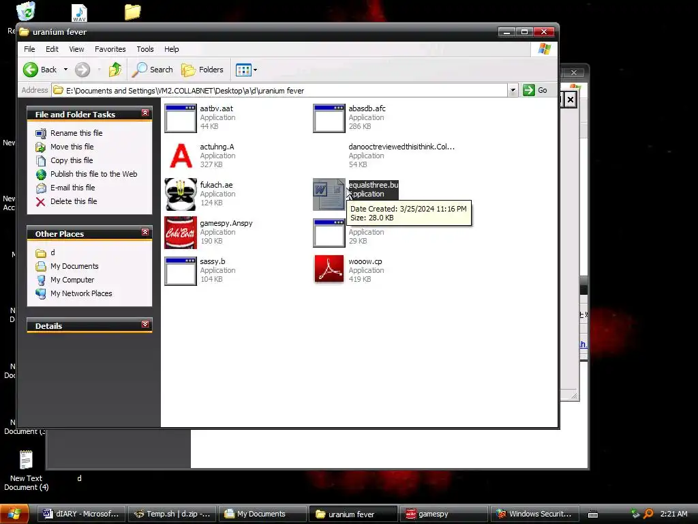Switch to gamespy taskbar button
The image size is (698, 524).
coord(443,514)
